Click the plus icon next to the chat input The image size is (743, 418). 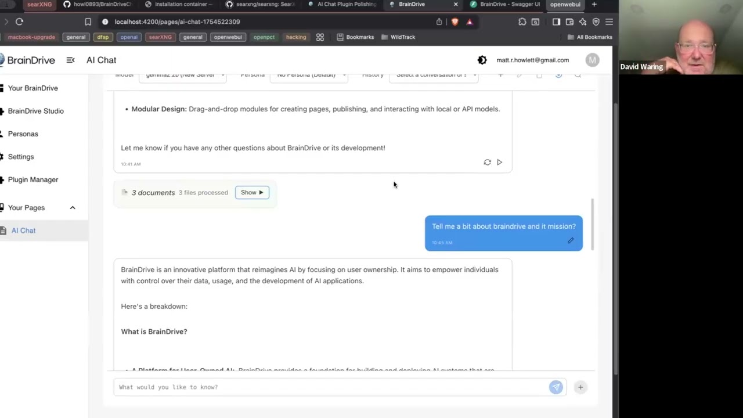[580, 387]
